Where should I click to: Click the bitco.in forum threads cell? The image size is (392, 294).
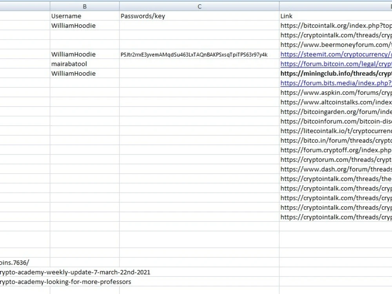coord(336,140)
